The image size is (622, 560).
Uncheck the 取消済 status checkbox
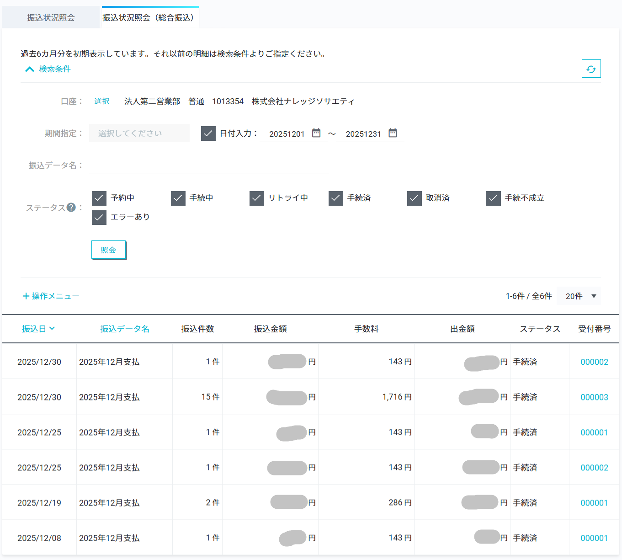pyautogui.click(x=415, y=198)
